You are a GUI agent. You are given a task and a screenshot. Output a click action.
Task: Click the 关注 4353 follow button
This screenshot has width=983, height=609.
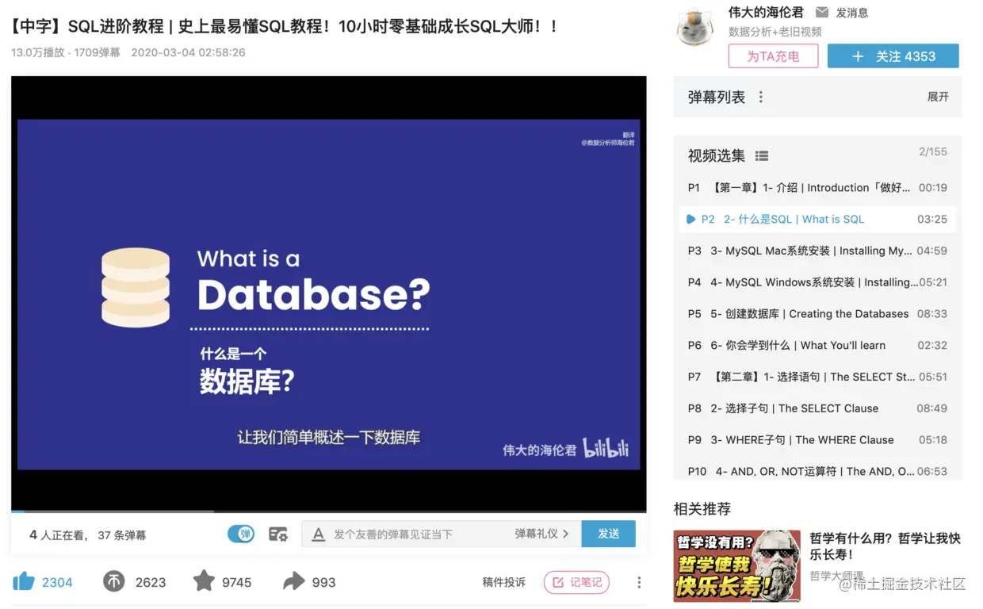coord(893,56)
